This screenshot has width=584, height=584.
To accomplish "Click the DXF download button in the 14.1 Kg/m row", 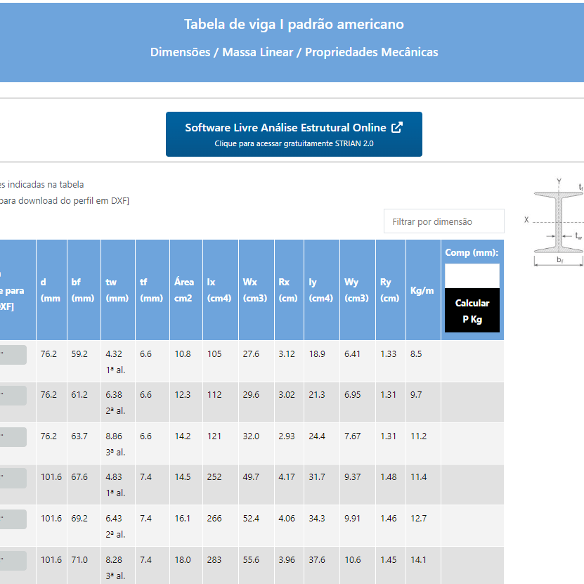I will coord(13,561).
